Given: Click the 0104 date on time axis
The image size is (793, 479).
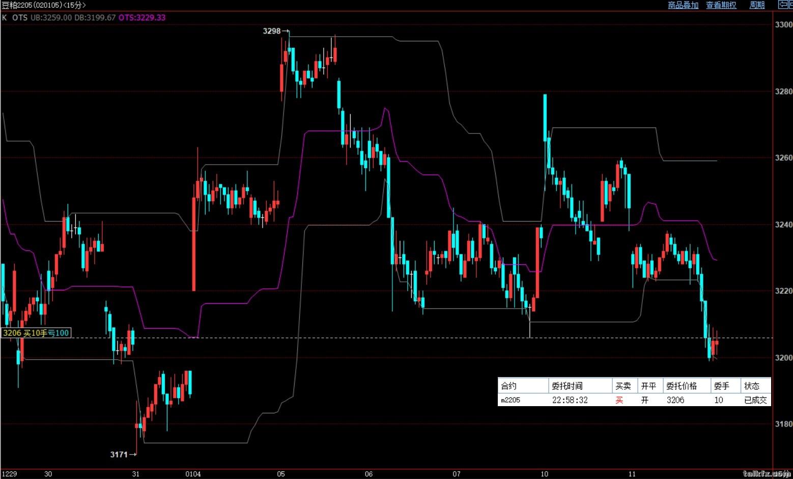Looking at the screenshot, I should [193, 474].
